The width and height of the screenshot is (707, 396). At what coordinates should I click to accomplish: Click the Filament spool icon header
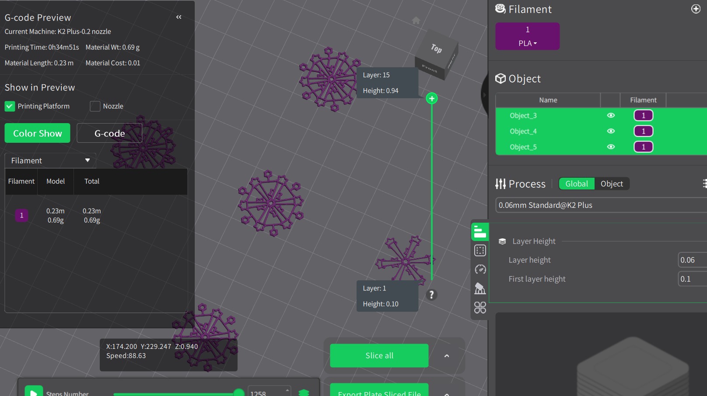[x=500, y=9]
